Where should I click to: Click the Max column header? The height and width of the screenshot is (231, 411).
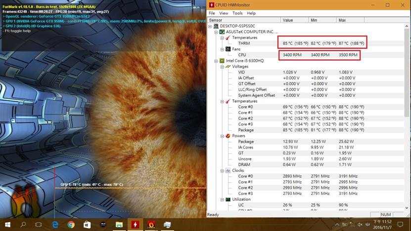[x=351, y=20]
